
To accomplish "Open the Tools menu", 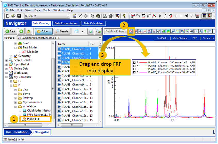I will (47, 10).
